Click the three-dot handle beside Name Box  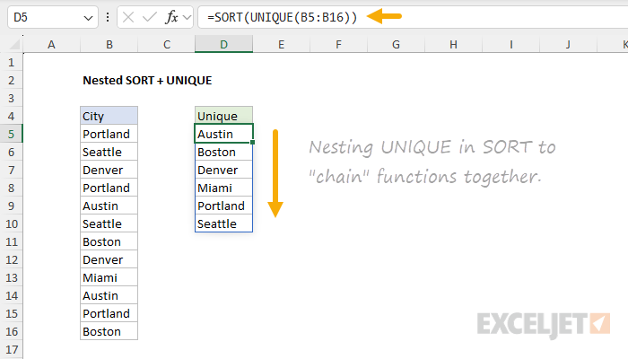[108, 17]
